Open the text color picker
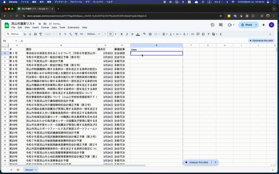 click(x=138, y=34)
